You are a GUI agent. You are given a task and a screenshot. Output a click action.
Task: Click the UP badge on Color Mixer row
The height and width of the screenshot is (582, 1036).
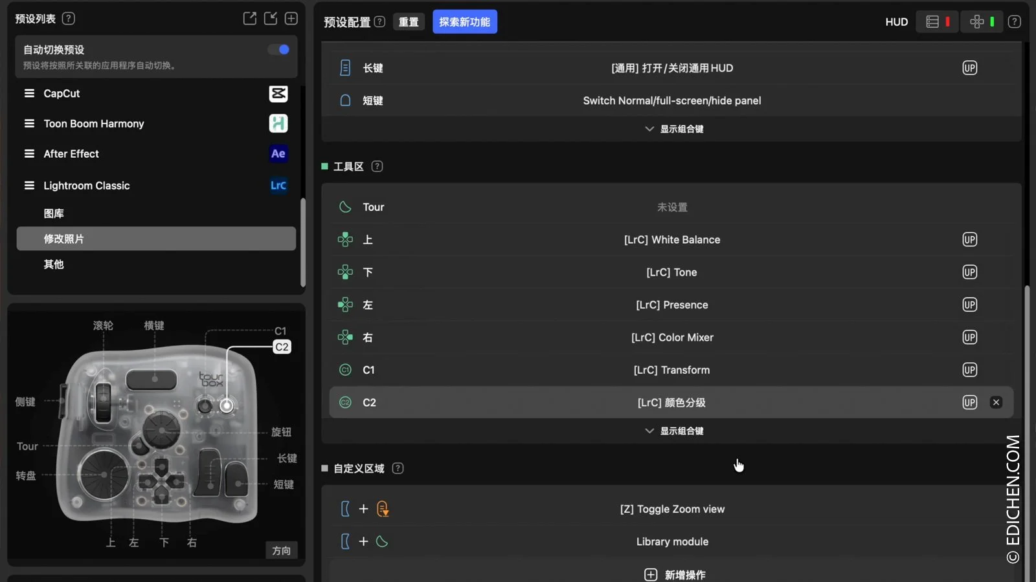point(969,338)
